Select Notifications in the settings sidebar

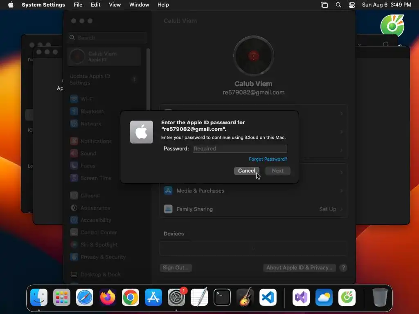tap(104, 141)
